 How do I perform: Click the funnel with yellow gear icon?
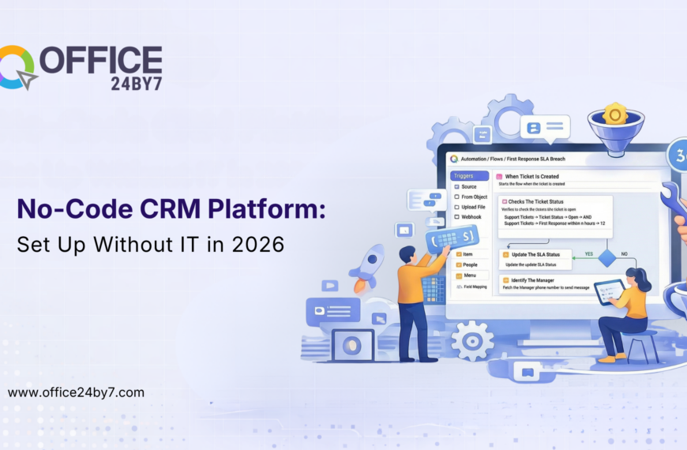coord(616,129)
